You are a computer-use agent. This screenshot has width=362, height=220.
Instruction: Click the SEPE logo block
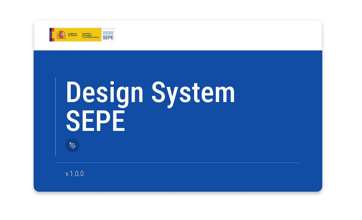click(x=108, y=35)
